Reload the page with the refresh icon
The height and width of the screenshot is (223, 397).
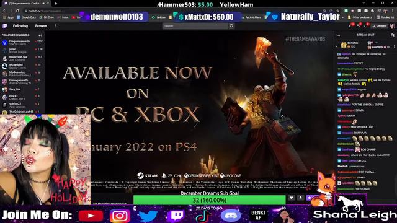click(x=17, y=11)
